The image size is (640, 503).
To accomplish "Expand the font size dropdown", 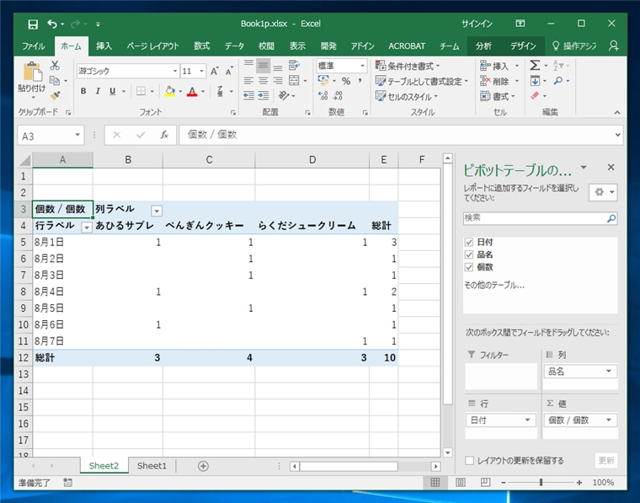I will point(200,72).
